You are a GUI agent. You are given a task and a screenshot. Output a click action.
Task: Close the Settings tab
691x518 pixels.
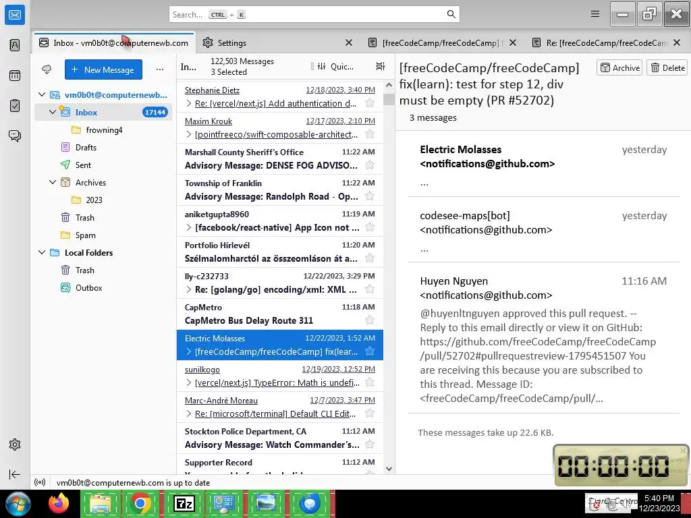[349, 42]
